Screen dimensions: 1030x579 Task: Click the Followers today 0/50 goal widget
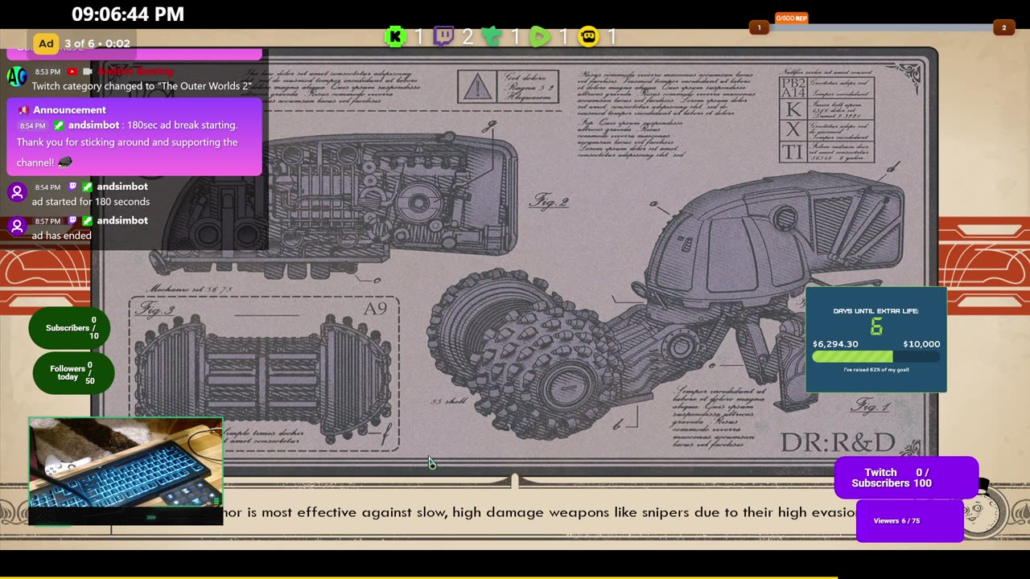point(73,373)
